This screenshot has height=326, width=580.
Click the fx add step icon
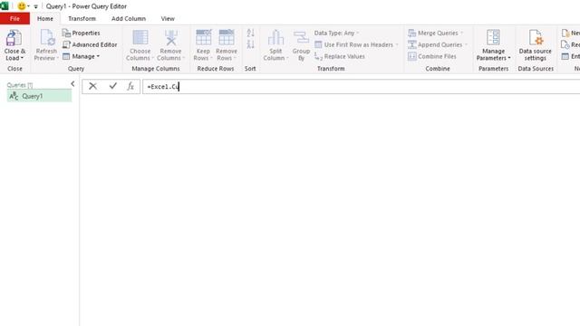[x=130, y=86]
